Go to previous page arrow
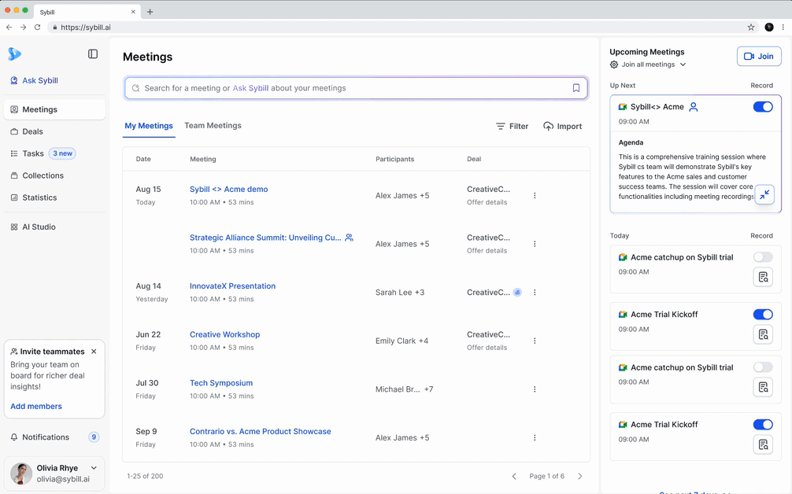The height and width of the screenshot is (494, 792). point(514,476)
